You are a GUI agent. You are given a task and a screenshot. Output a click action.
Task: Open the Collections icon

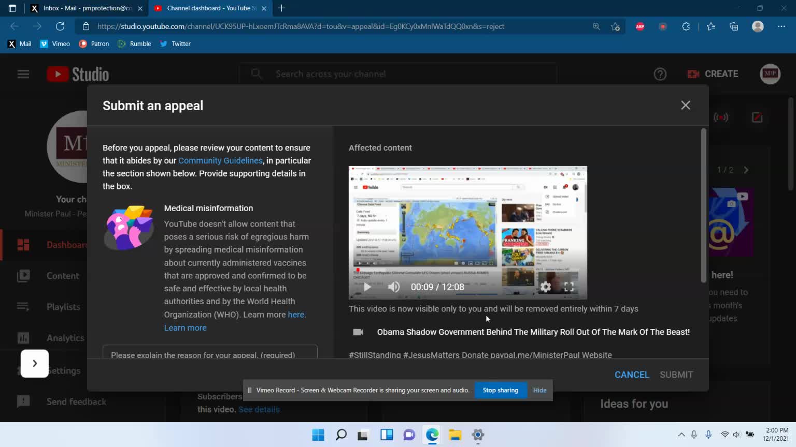734,26
